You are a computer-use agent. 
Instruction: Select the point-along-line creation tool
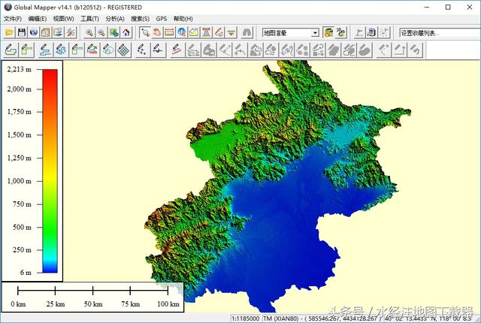(158, 50)
